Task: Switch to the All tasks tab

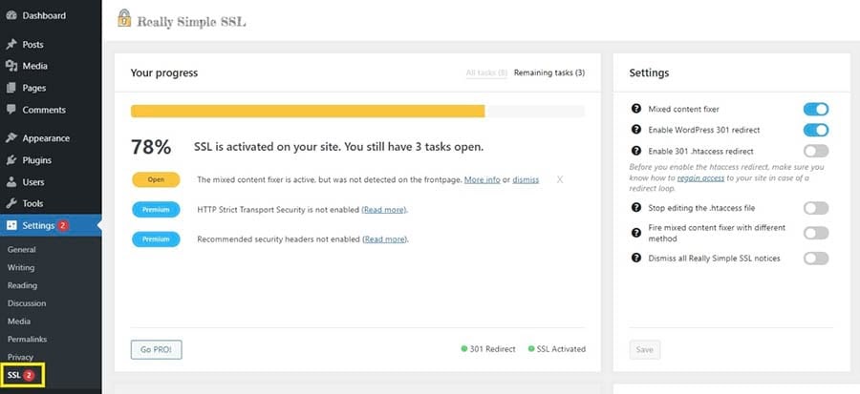Action: coord(485,73)
